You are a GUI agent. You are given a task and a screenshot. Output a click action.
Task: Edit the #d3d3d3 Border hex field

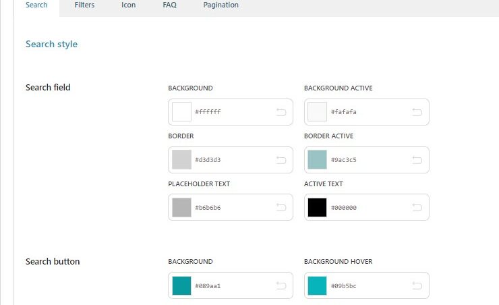(x=229, y=160)
